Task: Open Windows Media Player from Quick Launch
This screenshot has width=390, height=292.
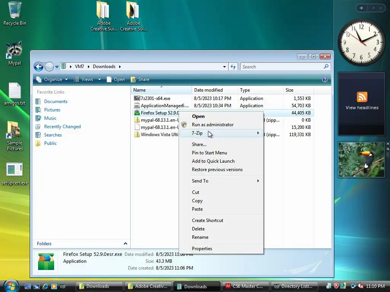Action: click(x=54, y=286)
